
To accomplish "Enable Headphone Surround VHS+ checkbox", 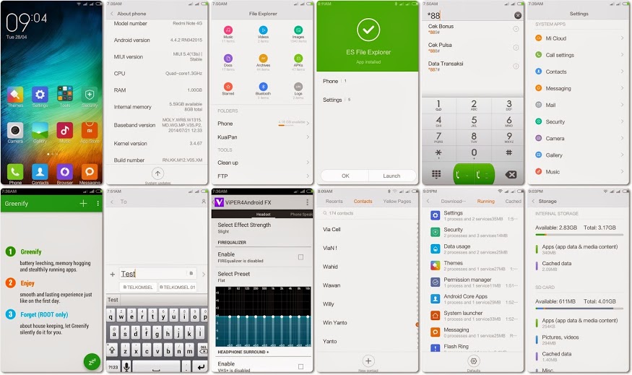I will [x=300, y=366].
